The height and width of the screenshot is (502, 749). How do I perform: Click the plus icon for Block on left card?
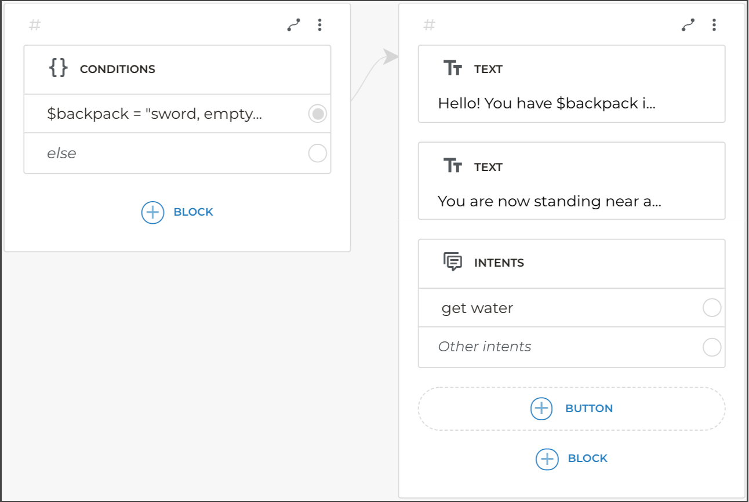point(152,212)
